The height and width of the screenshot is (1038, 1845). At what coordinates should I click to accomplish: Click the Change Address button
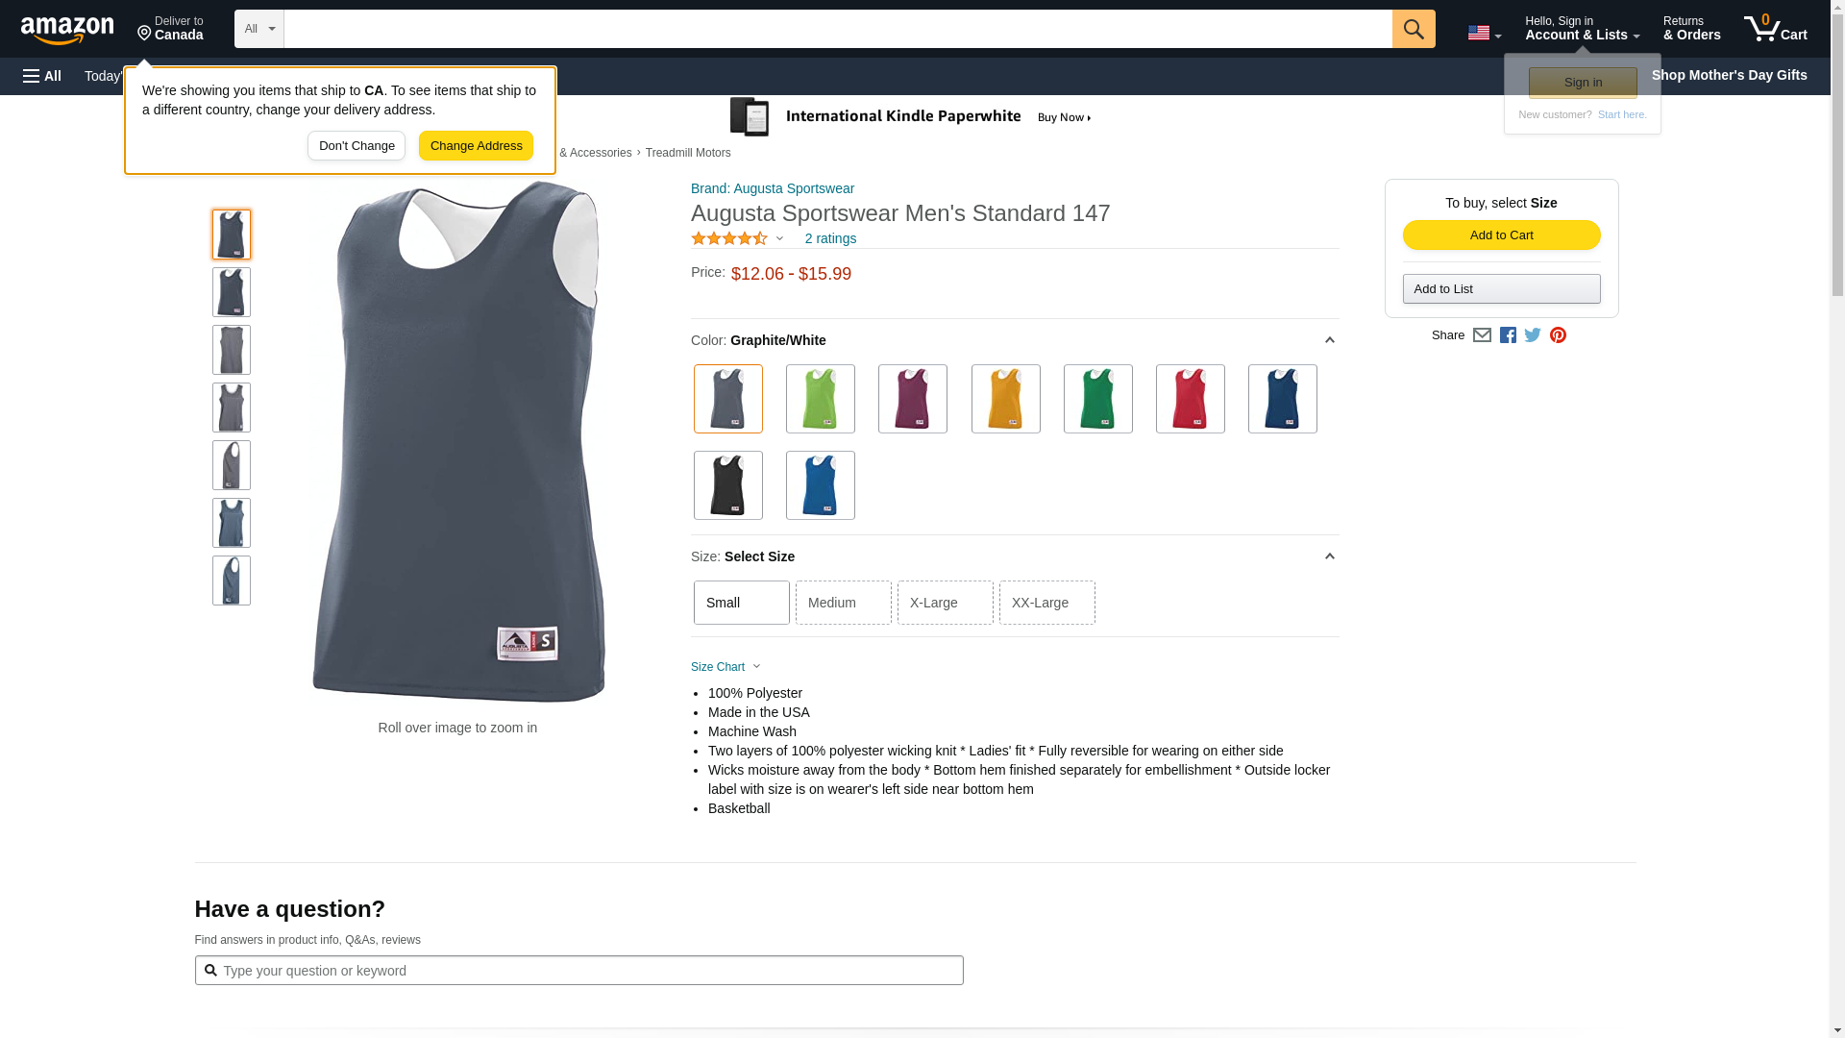(x=476, y=146)
